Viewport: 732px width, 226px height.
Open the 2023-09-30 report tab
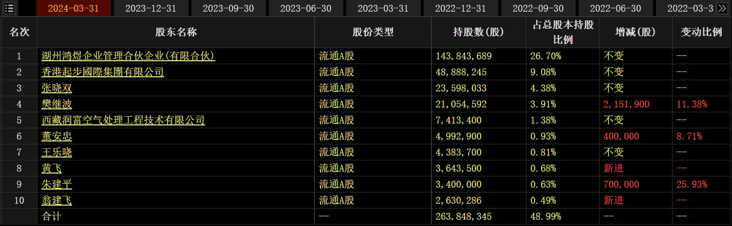(x=228, y=8)
